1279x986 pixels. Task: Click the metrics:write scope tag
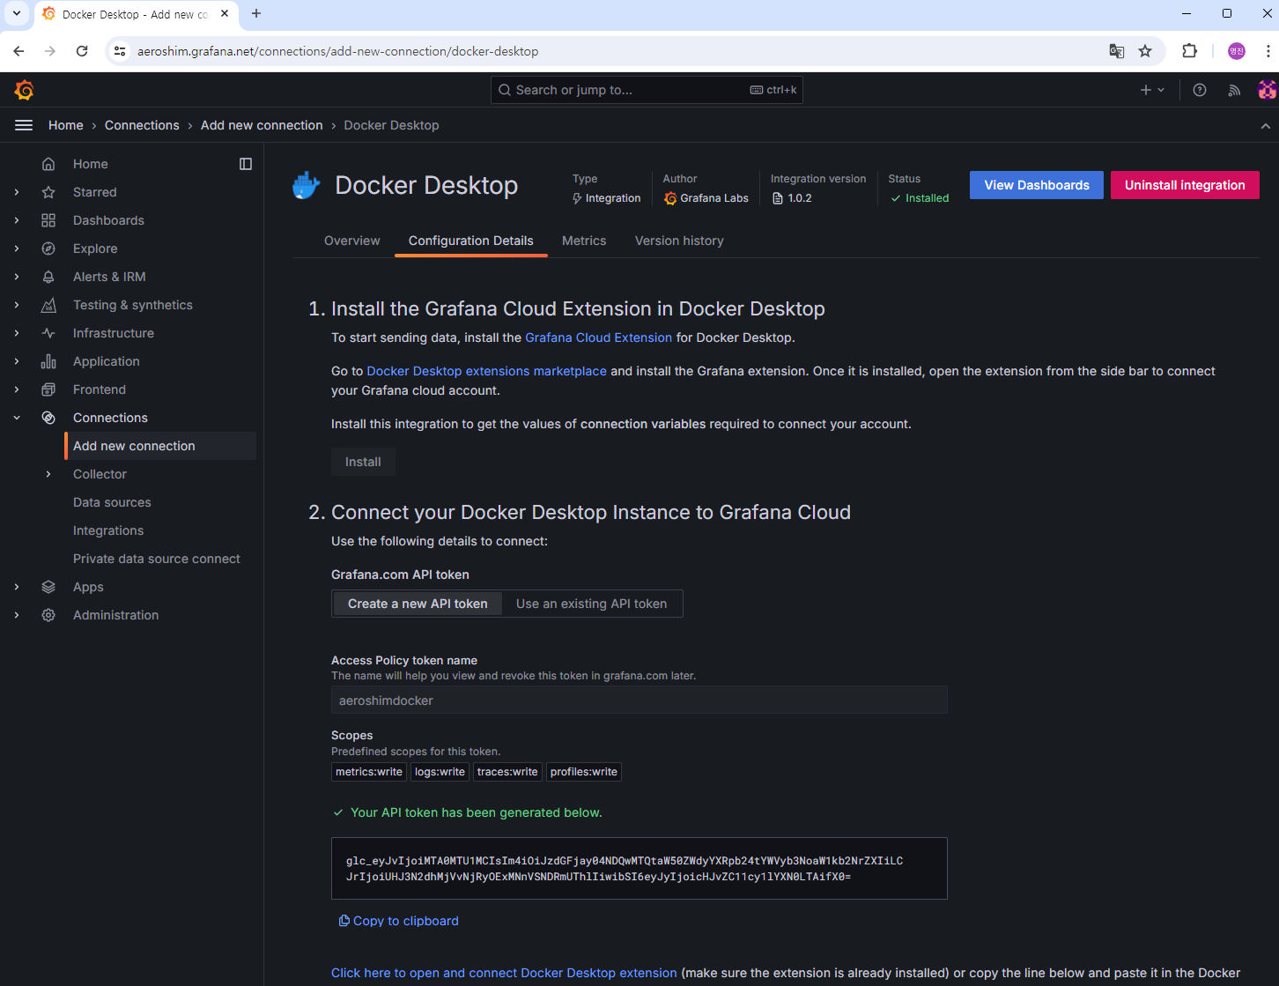(369, 772)
